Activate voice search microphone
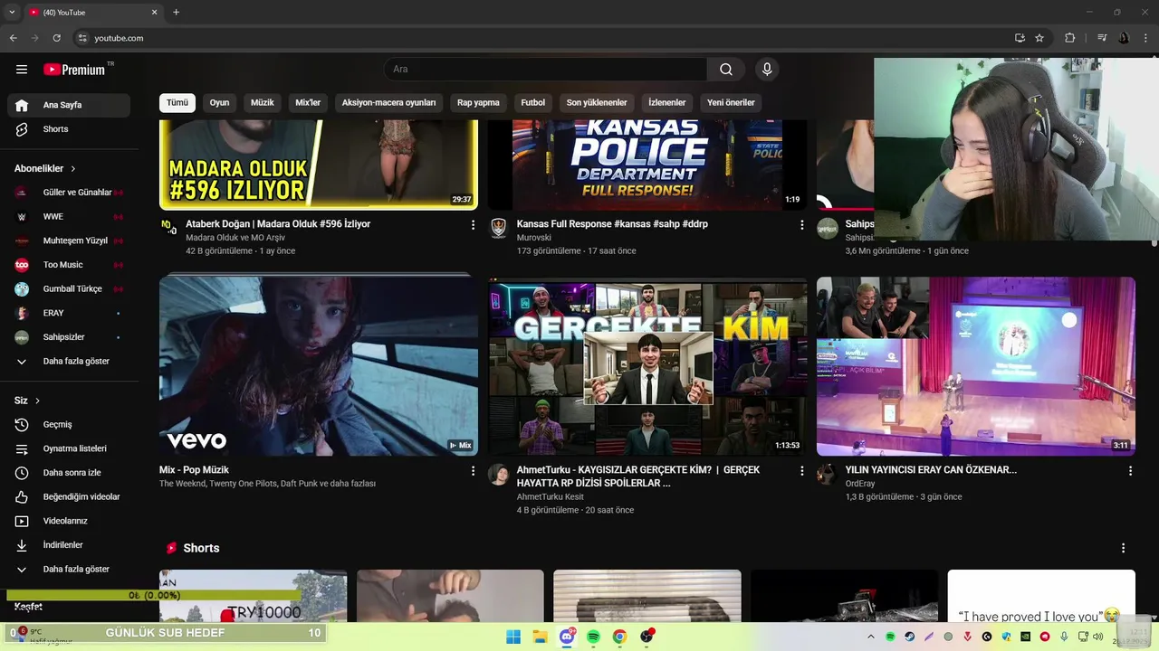 coord(767,70)
